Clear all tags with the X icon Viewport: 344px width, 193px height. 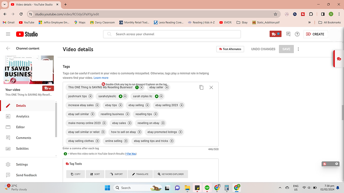tap(211, 87)
